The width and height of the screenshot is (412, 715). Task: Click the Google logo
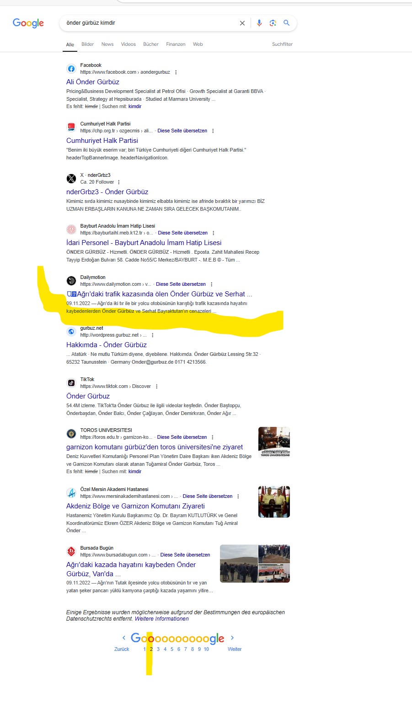28,23
